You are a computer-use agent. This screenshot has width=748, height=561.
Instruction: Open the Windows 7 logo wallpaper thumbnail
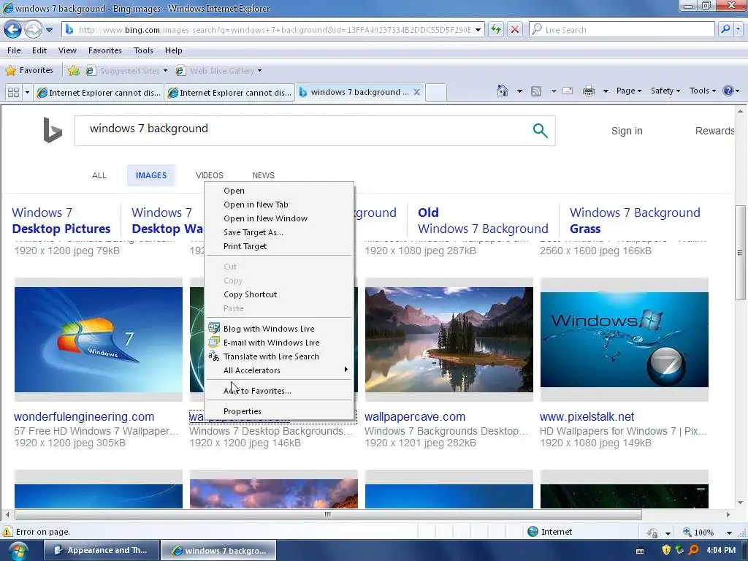(99, 339)
